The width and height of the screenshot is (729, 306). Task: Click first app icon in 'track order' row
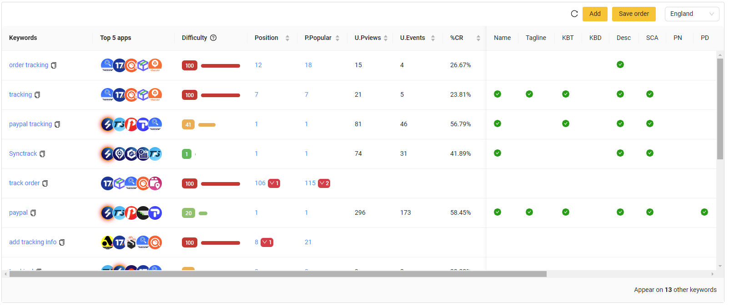[x=107, y=183]
